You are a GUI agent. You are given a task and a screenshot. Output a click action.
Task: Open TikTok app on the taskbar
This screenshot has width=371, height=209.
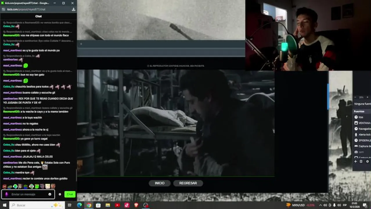point(127,205)
